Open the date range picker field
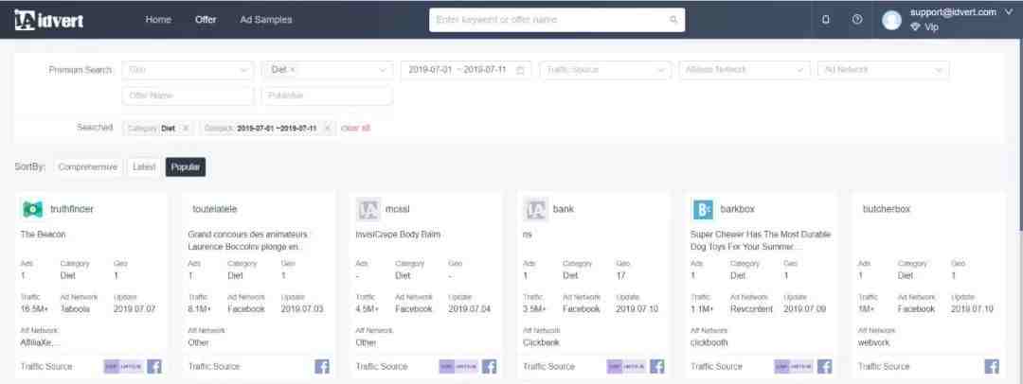The height and width of the screenshot is (384, 1023). pyautogui.click(x=466, y=70)
